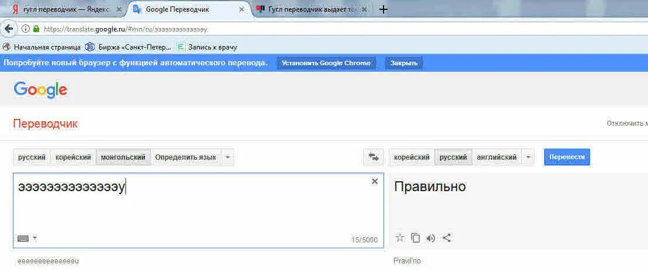Open a new browser tab
648x271 pixels.
(383, 9)
